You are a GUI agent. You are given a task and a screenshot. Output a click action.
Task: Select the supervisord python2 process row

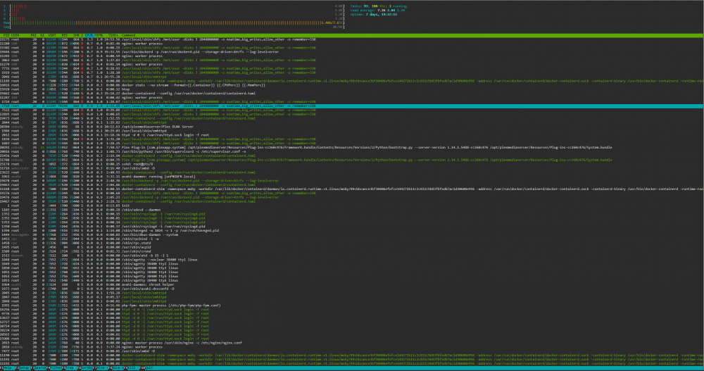click(x=352, y=152)
